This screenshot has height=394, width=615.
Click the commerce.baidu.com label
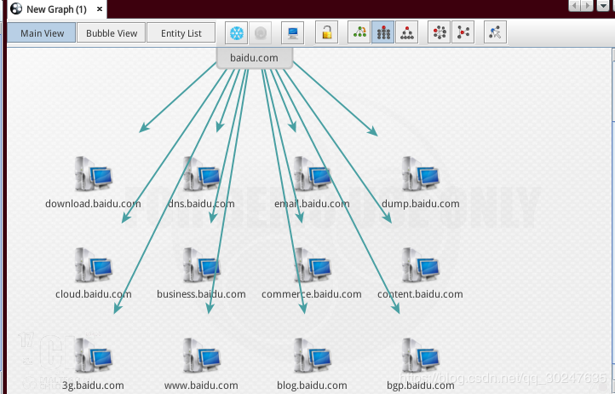[312, 294]
